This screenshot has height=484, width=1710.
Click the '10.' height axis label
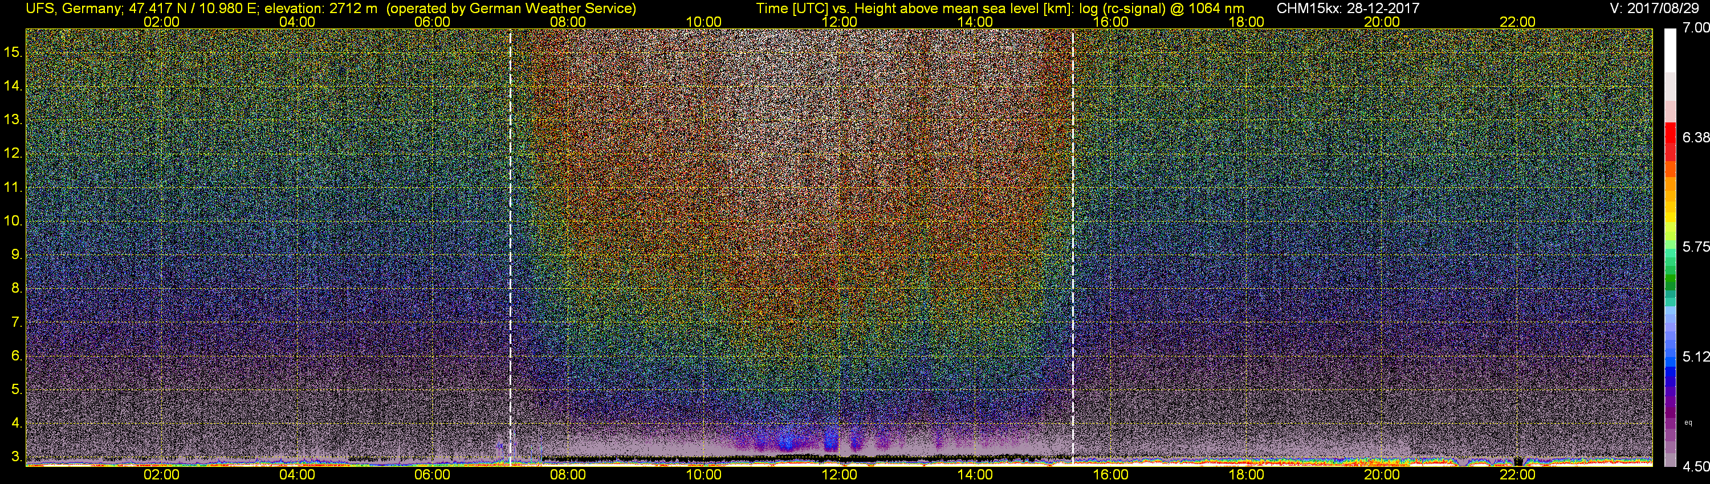coord(13,221)
